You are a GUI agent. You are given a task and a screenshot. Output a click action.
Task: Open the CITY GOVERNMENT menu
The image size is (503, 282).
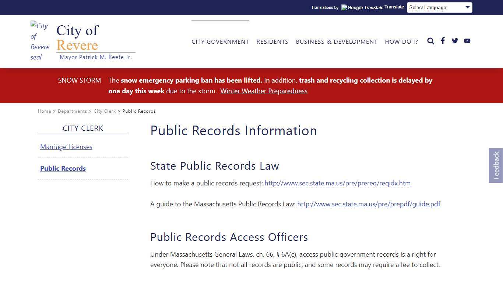point(220,41)
